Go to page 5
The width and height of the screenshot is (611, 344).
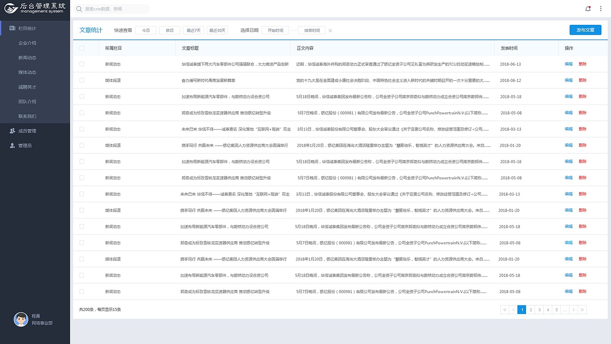557,310
